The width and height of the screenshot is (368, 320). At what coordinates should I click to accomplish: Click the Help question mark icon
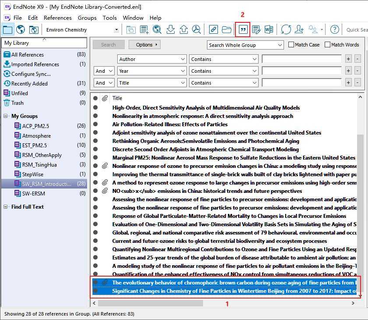tap(335, 30)
